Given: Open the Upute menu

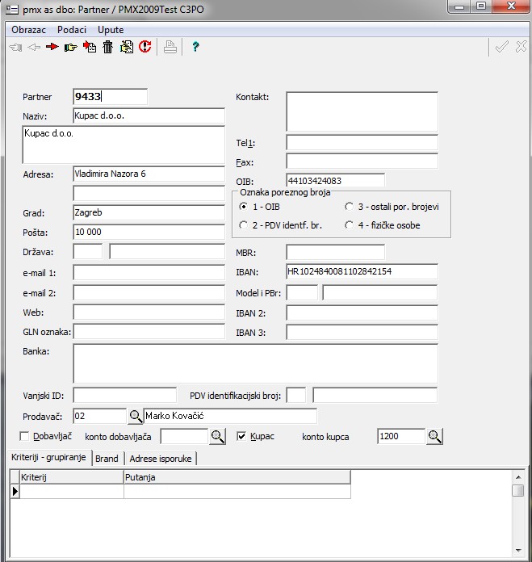Looking at the screenshot, I should [x=111, y=30].
